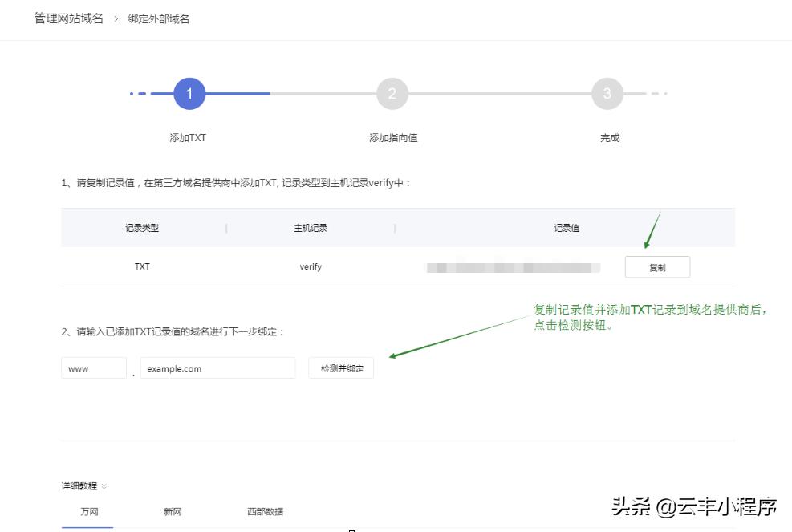Click the 复制 button to copy record value

click(657, 266)
